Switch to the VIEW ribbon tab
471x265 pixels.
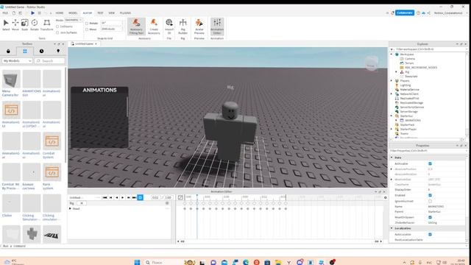click(111, 13)
